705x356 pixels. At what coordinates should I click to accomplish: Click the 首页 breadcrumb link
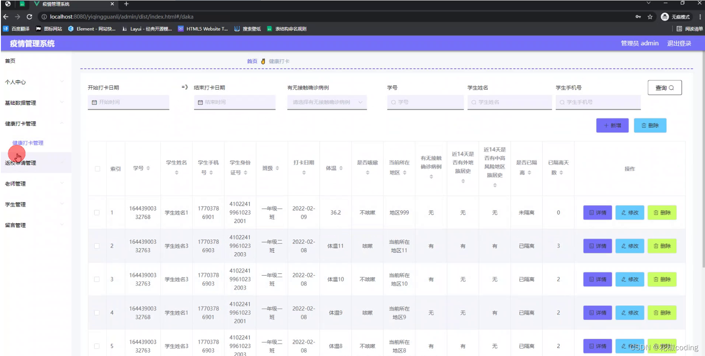(x=252, y=62)
